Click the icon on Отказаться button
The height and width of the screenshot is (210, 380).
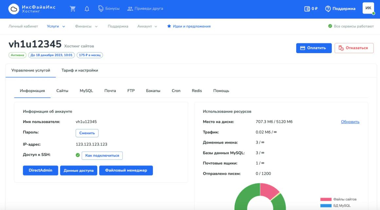(341, 48)
